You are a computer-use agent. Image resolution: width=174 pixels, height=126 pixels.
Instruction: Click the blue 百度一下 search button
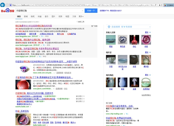(91, 11)
